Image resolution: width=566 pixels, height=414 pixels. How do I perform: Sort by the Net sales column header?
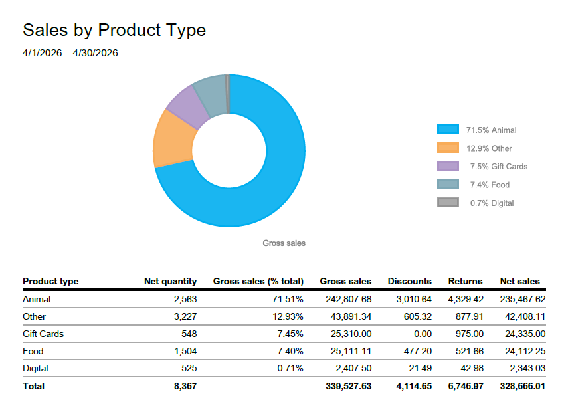coord(519,281)
